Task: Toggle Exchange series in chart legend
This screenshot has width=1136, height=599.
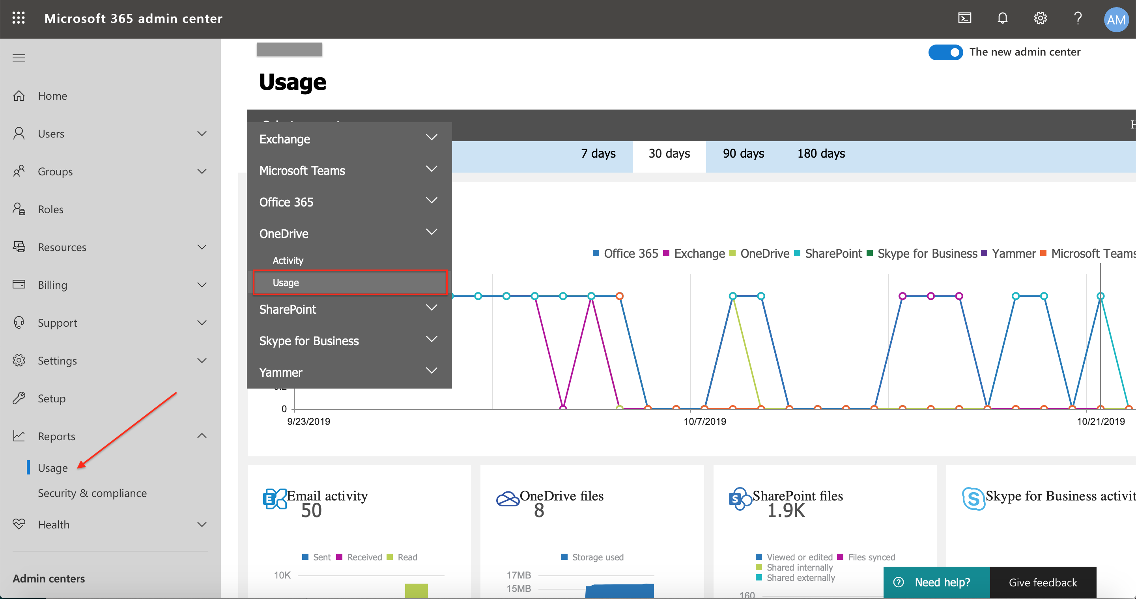Action: tap(694, 253)
